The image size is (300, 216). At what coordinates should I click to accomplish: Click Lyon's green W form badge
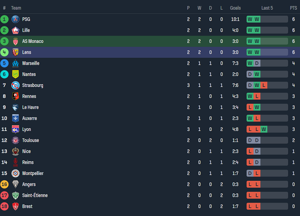(263, 129)
